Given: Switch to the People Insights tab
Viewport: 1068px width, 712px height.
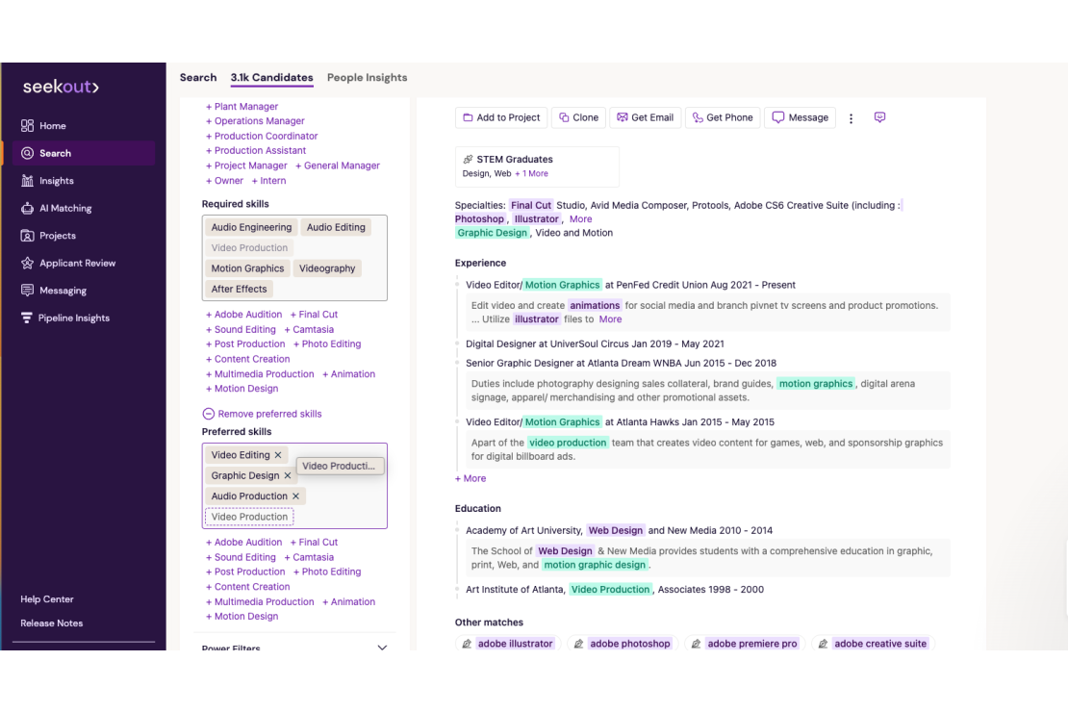Looking at the screenshot, I should 367,77.
